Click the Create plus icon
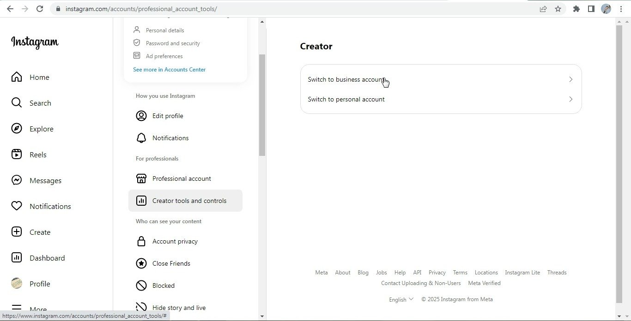Image resolution: width=631 pixels, height=321 pixels. pos(17,232)
